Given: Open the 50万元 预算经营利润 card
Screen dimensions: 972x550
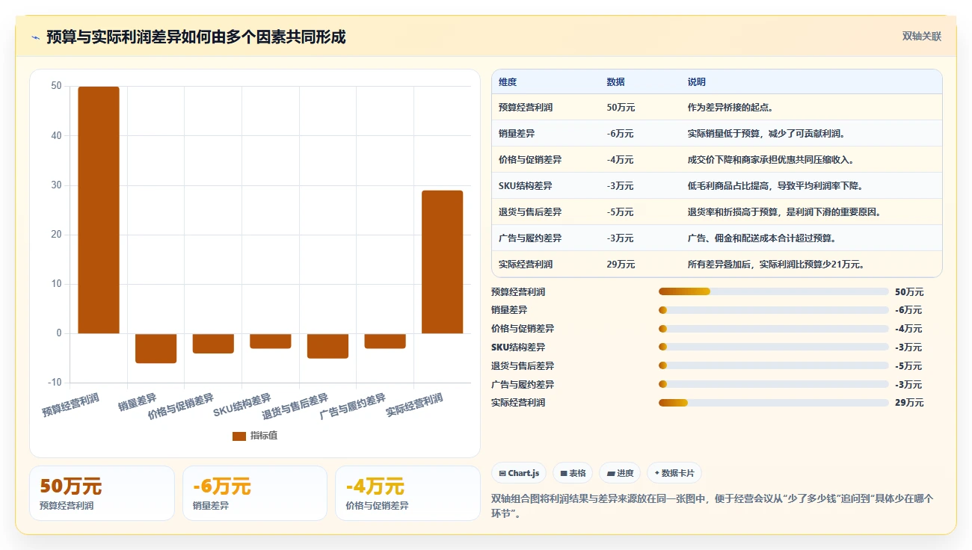Looking at the screenshot, I should (x=102, y=493).
